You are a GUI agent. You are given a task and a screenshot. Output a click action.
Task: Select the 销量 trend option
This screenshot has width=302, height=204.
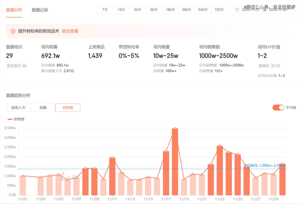click(43, 108)
